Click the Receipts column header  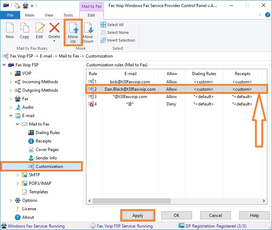tap(243, 74)
